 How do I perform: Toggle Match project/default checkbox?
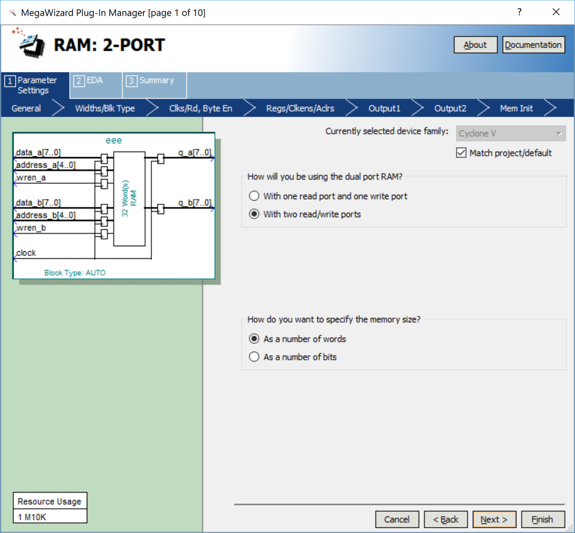pos(461,153)
